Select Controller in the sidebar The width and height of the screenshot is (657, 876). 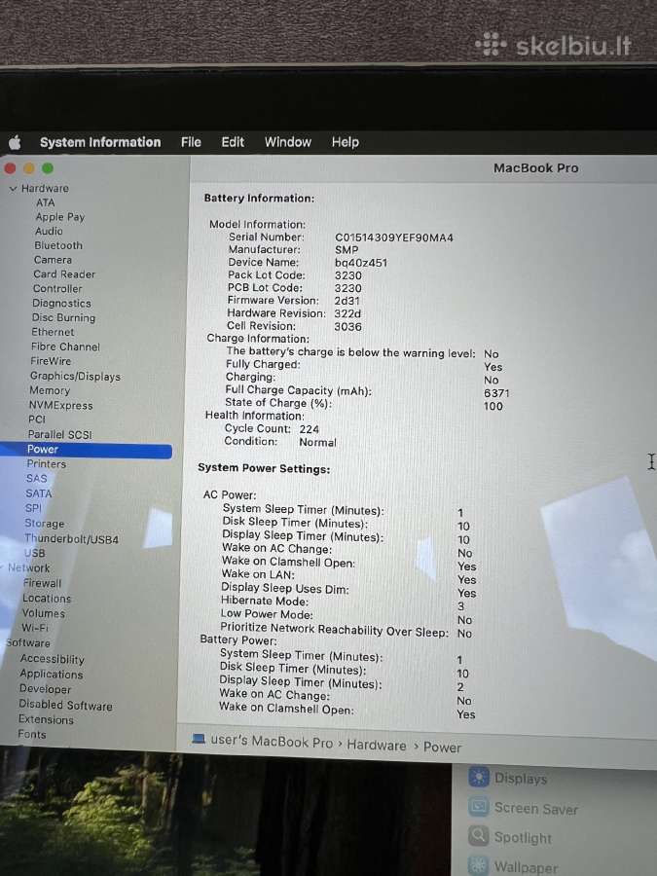(57, 289)
